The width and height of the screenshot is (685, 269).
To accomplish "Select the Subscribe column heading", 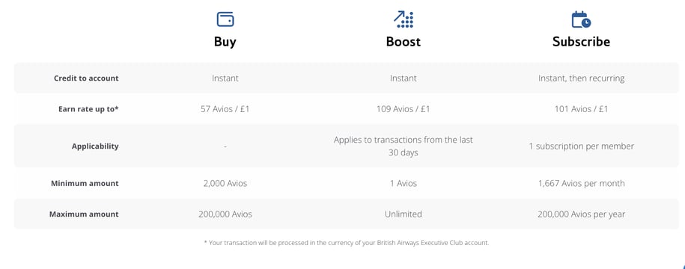I will (x=581, y=41).
